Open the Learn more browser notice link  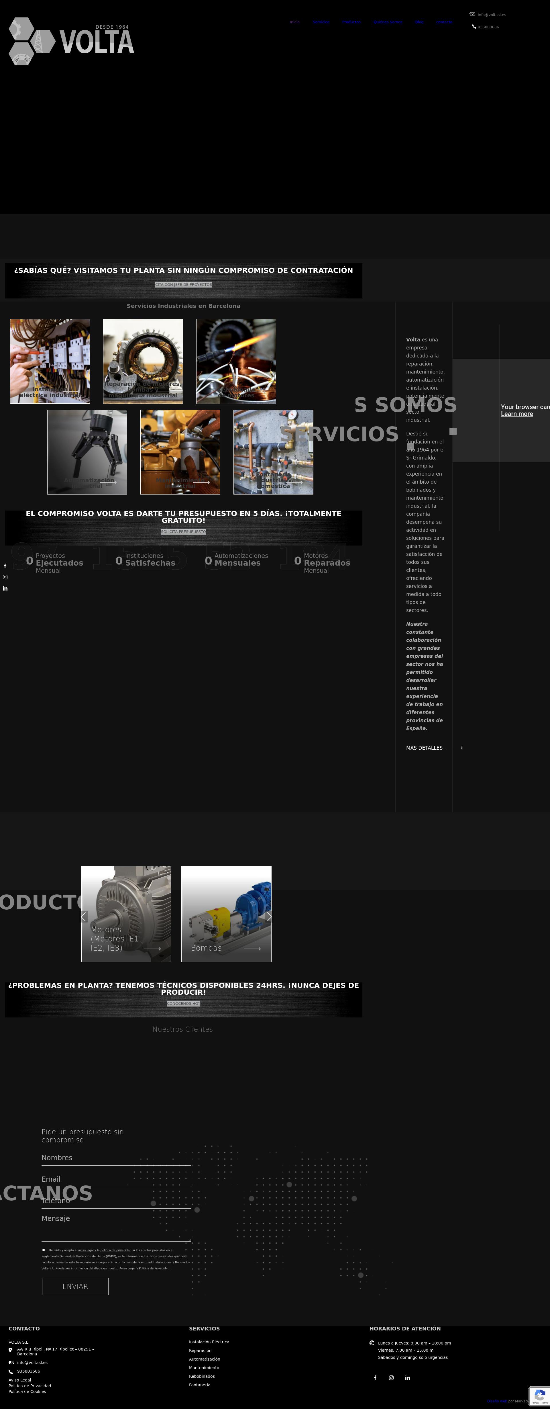[x=517, y=414]
